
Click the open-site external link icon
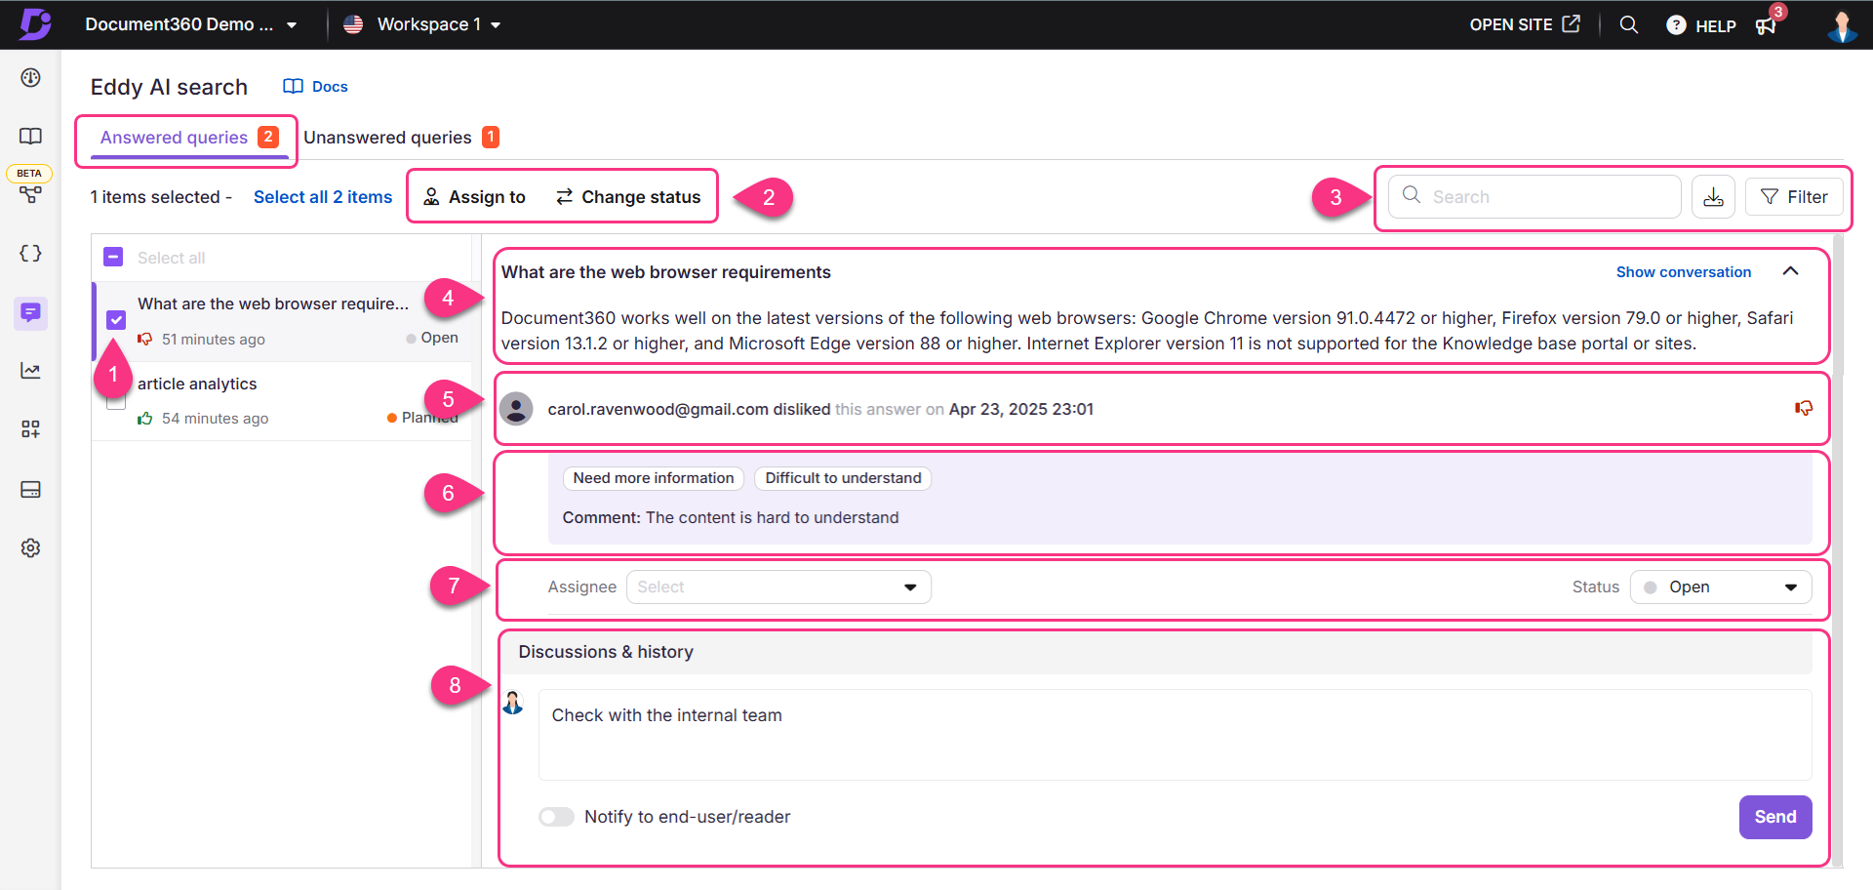1571,23
